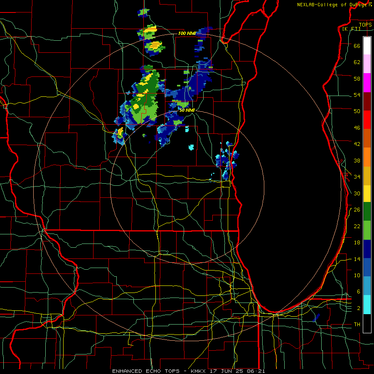Click the legend value 62
This screenshot has height=374, width=374.
pyautogui.click(x=357, y=62)
